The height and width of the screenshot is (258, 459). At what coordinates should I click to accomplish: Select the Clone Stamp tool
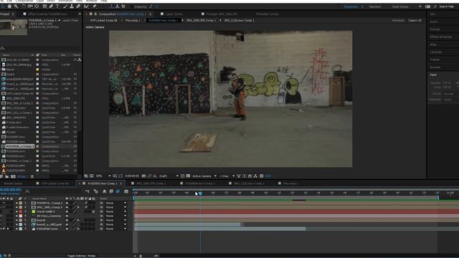pos(72,6)
